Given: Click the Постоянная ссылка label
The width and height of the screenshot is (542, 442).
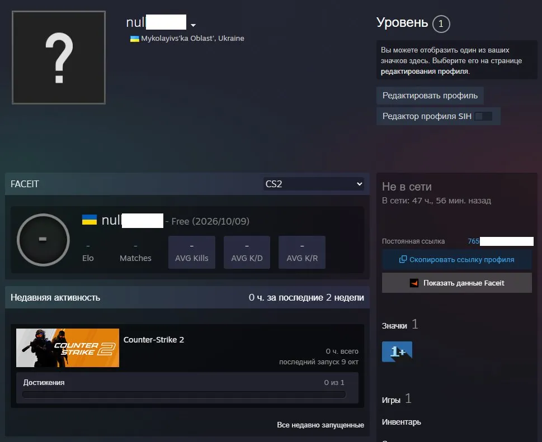Looking at the screenshot, I should tap(413, 241).
